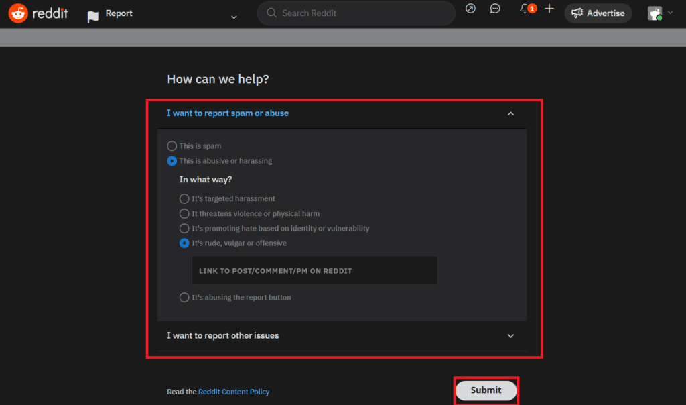Screen dimensions: 686x405
Task: Open the Report community dropdown chevron
Action: point(234,17)
